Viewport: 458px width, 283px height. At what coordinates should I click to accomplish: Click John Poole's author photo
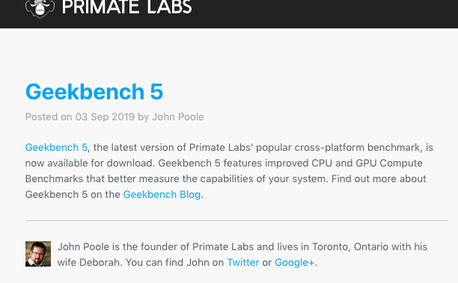(x=38, y=254)
